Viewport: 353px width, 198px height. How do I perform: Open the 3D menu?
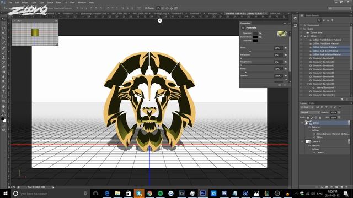tap(66, 2)
